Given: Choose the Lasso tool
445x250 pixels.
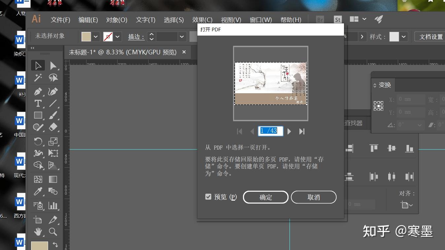Looking at the screenshot, I should tap(53, 78).
